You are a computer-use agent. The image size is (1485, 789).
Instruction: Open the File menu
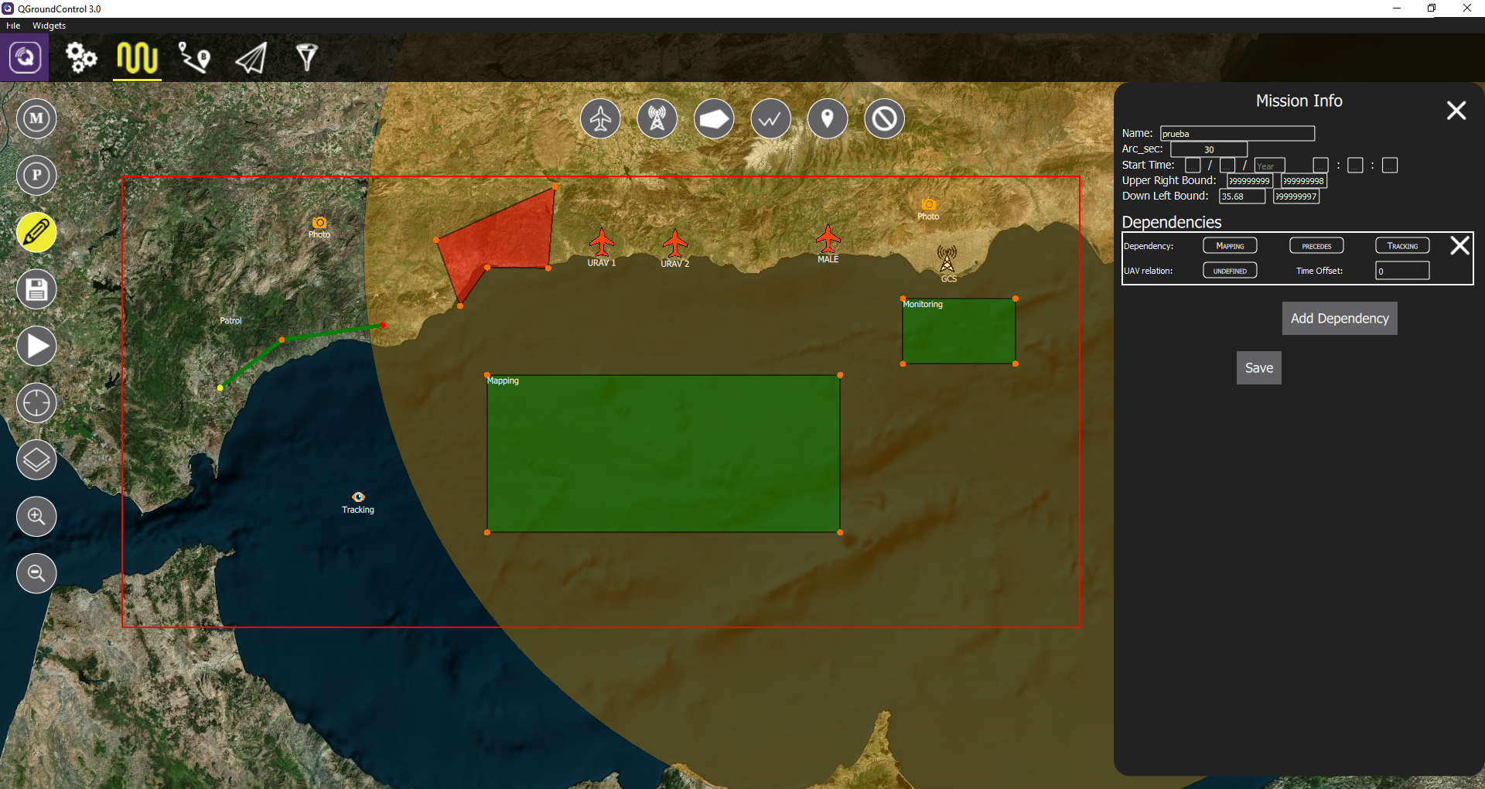point(13,26)
